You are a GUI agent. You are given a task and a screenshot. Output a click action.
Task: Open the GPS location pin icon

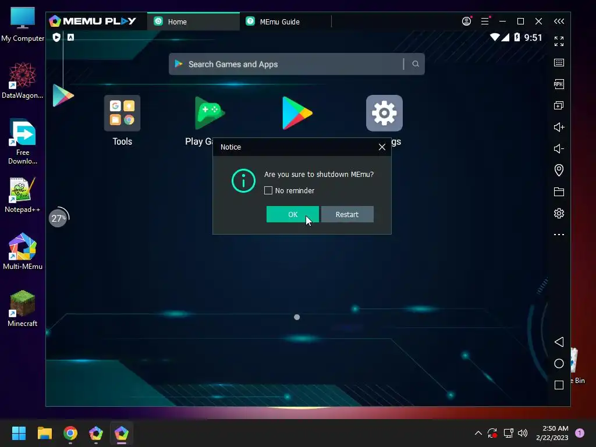coord(559,171)
